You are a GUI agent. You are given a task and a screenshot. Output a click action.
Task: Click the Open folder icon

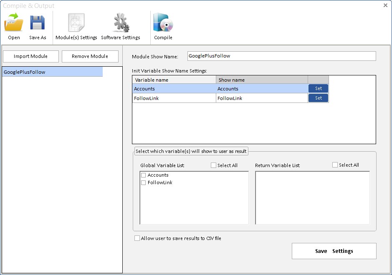pyautogui.click(x=14, y=23)
